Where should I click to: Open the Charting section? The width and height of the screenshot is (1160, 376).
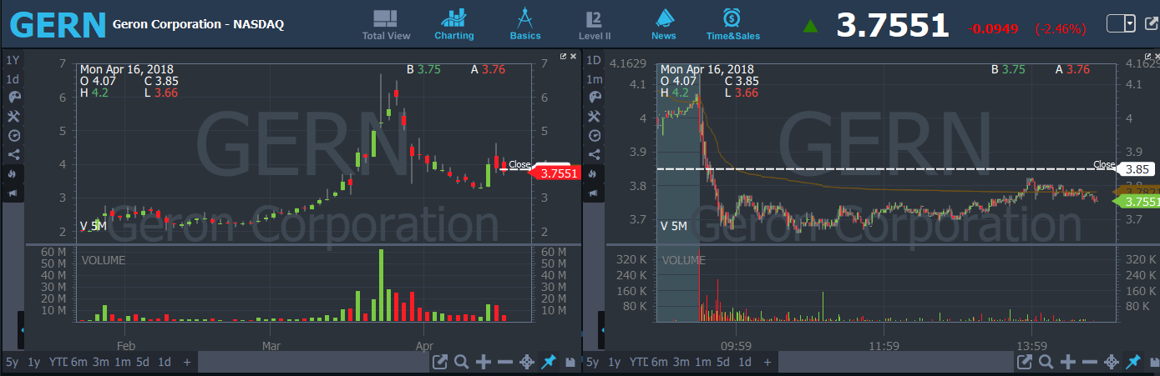454,25
